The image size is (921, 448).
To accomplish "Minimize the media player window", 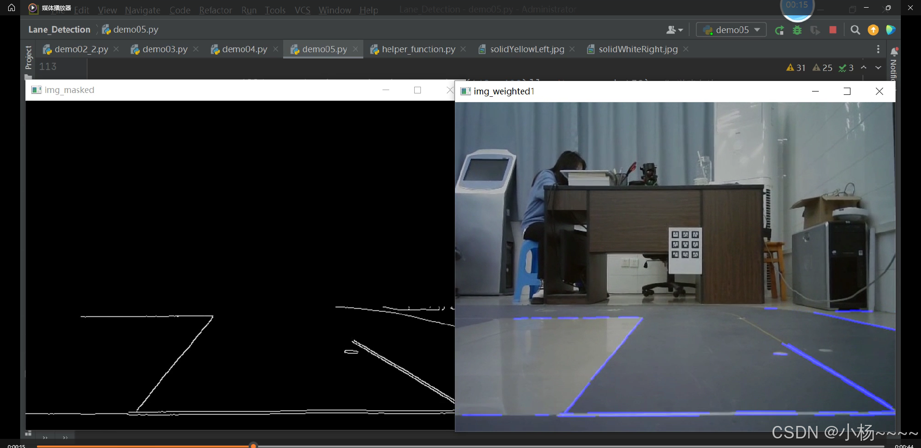I will coord(866,8).
